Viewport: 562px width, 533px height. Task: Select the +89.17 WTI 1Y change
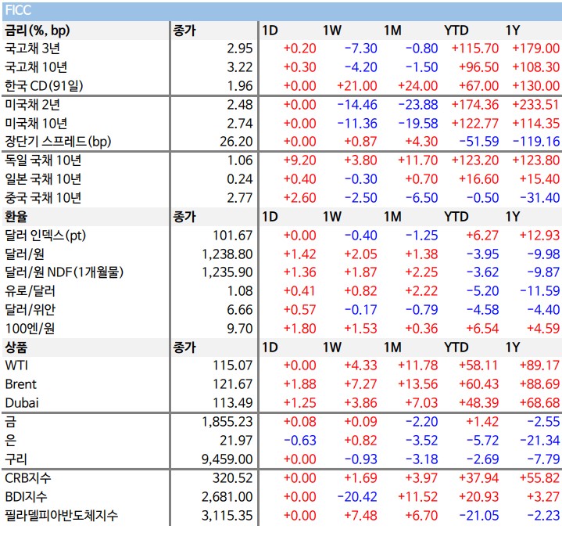540,366
